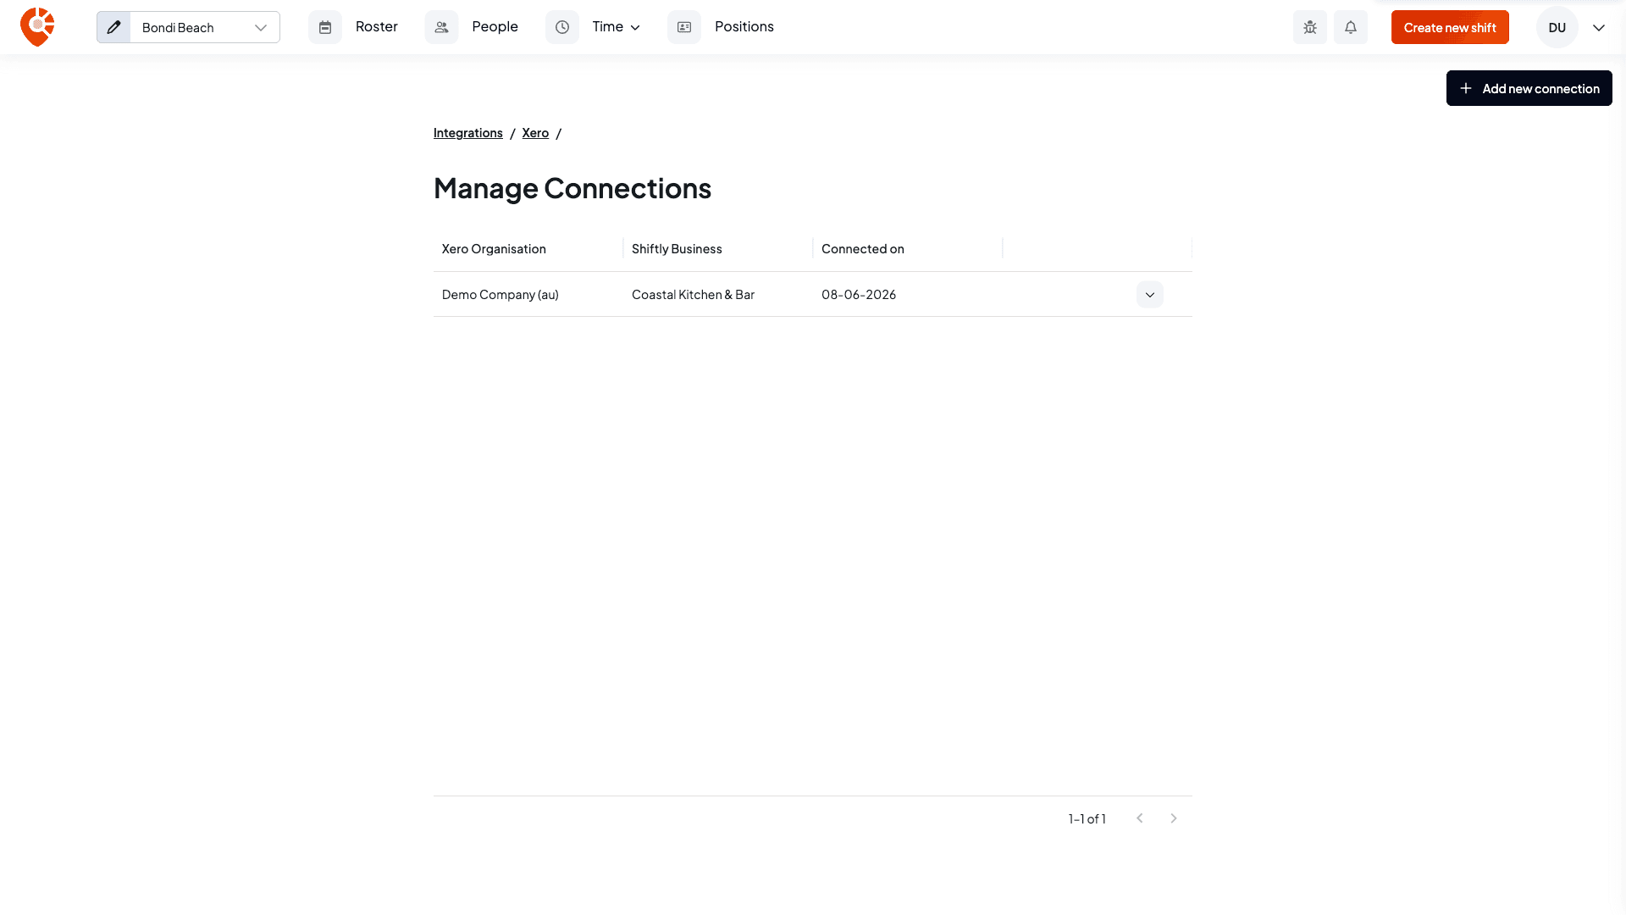The height and width of the screenshot is (915, 1626).
Task: Open the Roster menu item
Action: pyautogui.click(x=376, y=27)
